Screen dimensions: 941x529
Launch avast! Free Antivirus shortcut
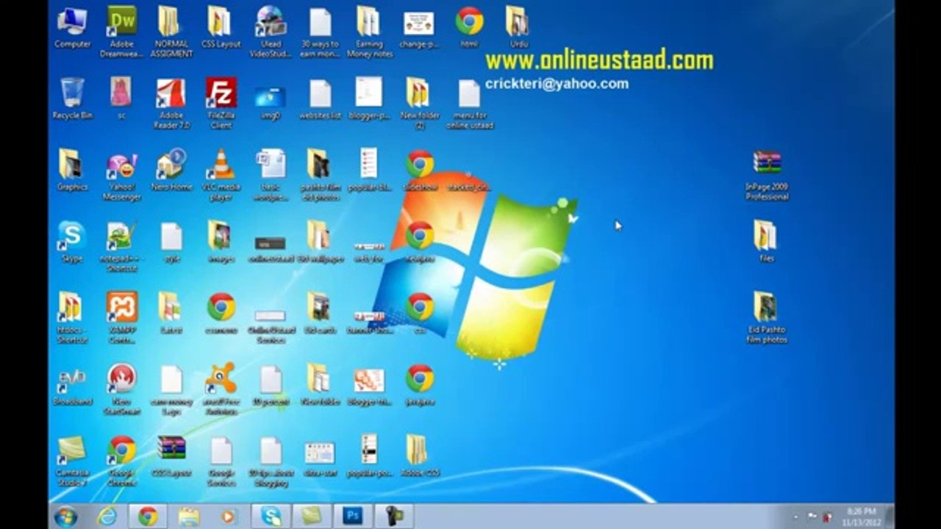(x=221, y=389)
